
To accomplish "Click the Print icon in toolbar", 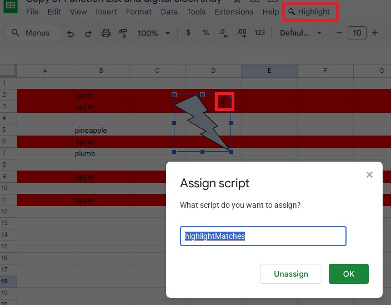I will tap(106, 33).
